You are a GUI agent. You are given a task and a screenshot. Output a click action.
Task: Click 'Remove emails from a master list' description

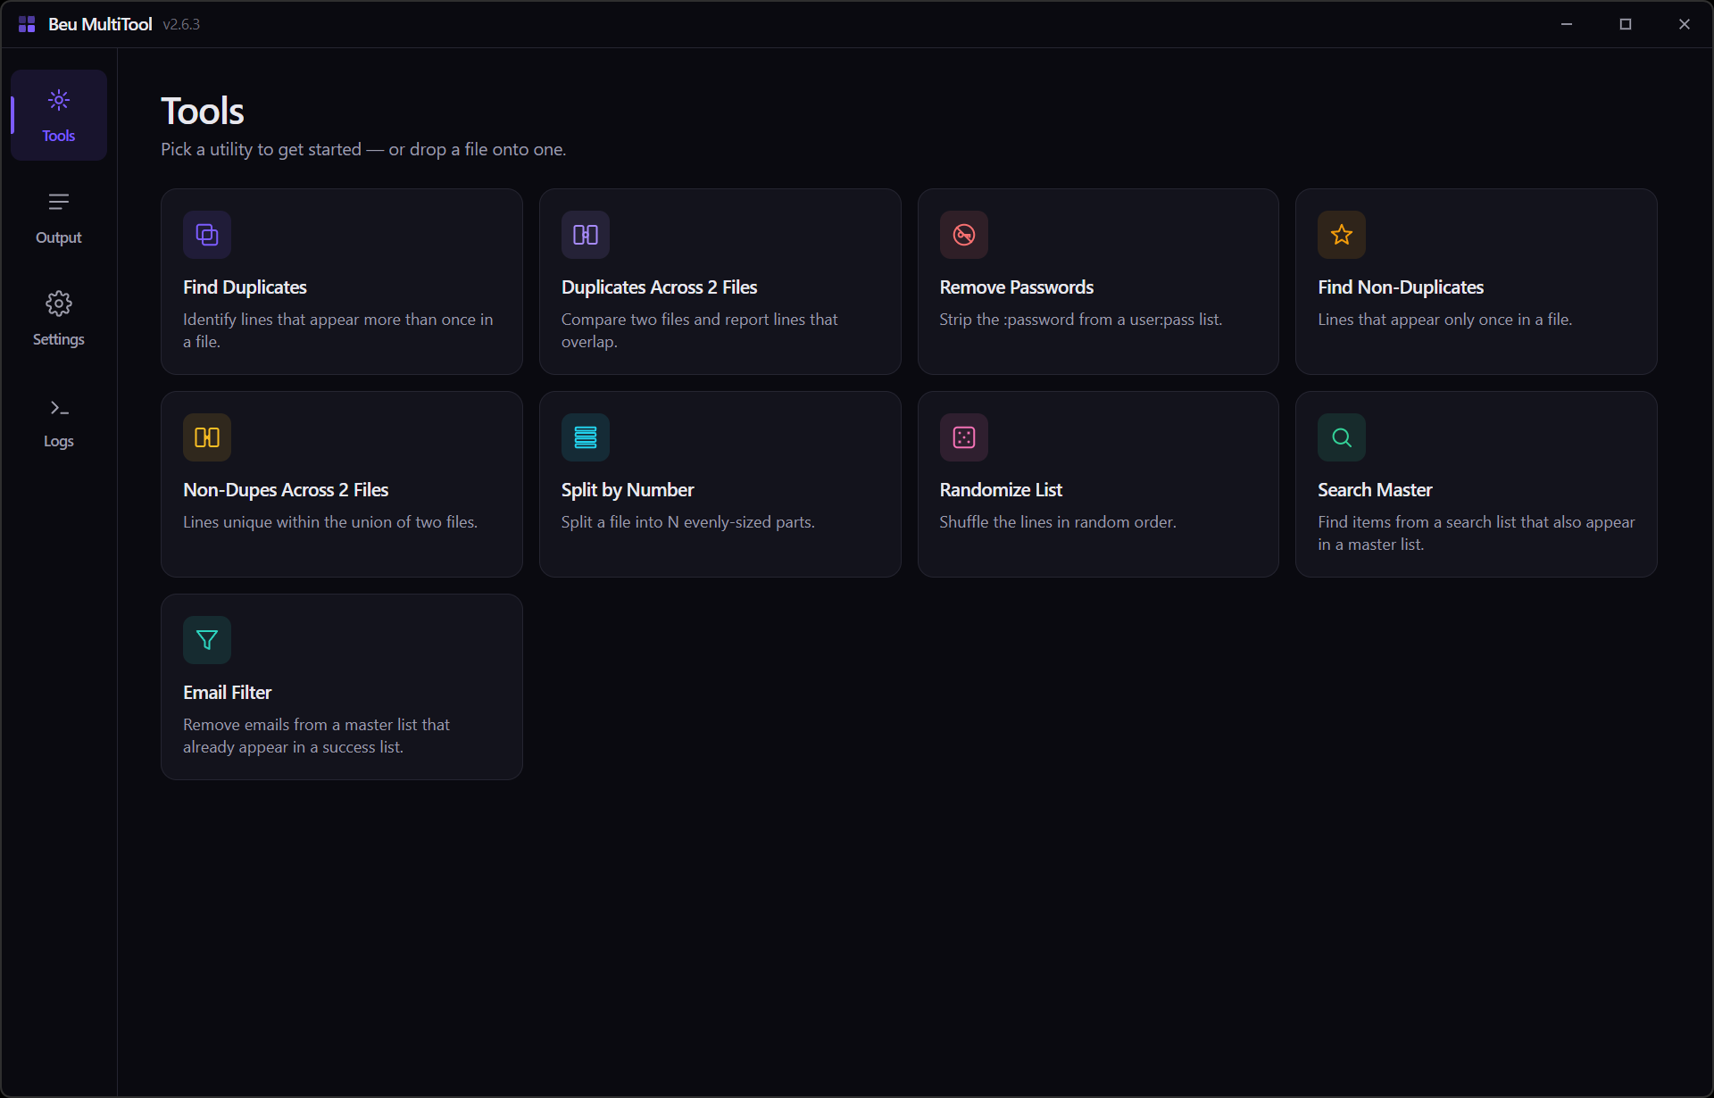(316, 736)
